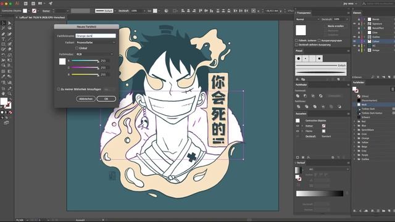This screenshot has height=222, width=395.
Task: Click the Pathfinder Intersect icon
Action: (x=313, y=96)
